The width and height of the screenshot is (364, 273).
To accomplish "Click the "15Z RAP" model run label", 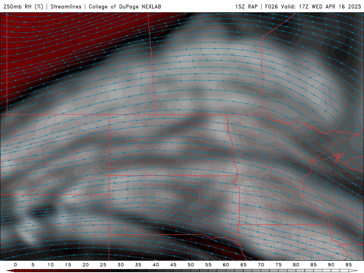I will point(246,6).
